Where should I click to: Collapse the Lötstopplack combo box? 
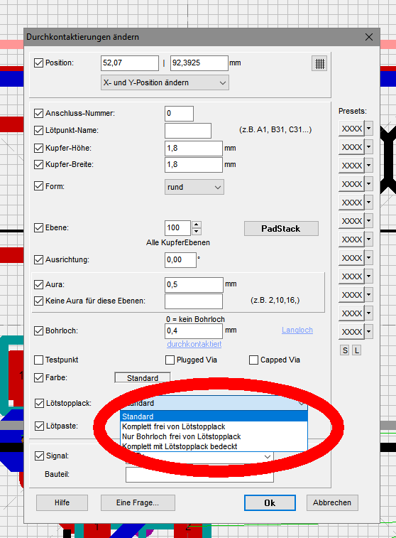pyautogui.click(x=214, y=403)
